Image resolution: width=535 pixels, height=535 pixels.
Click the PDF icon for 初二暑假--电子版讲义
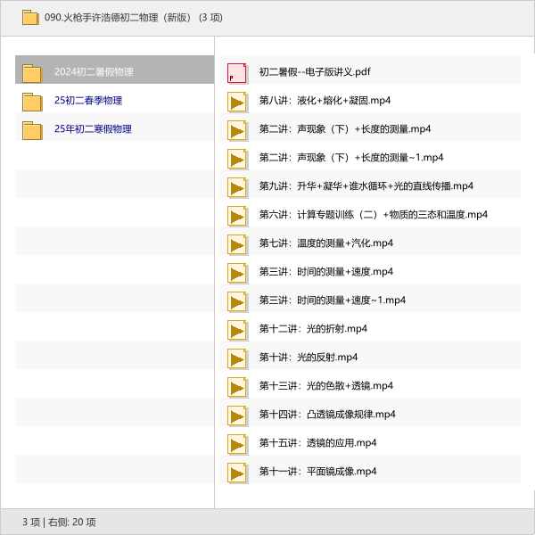point(236,72)
